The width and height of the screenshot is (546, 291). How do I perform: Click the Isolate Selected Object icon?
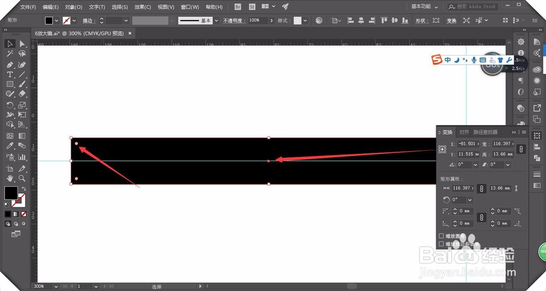point(466,21)
